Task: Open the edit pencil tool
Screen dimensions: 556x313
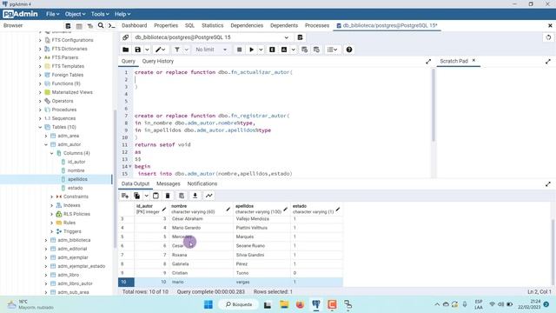Action: 160,50
